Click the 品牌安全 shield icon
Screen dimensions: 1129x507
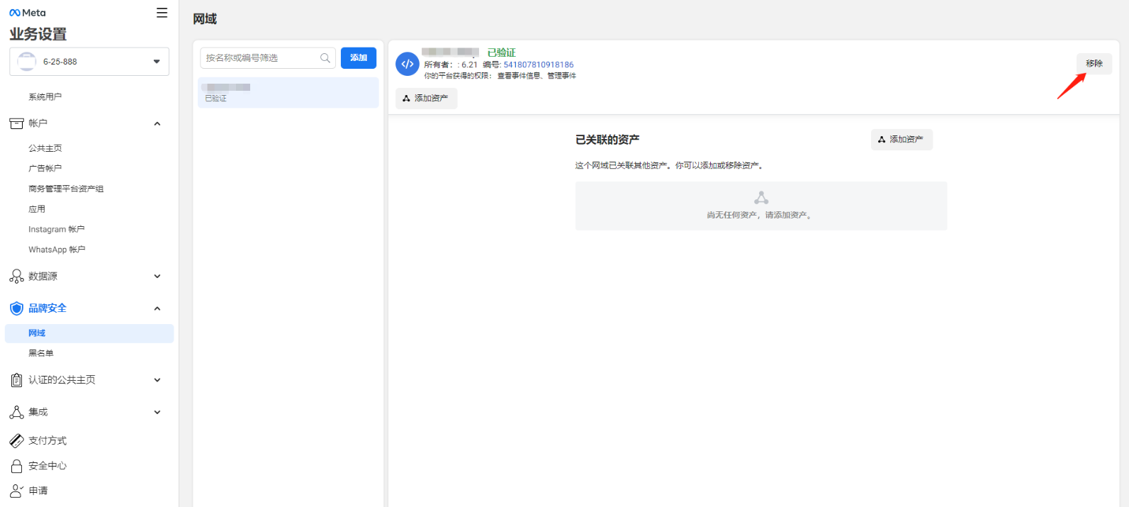click(16, 308)
